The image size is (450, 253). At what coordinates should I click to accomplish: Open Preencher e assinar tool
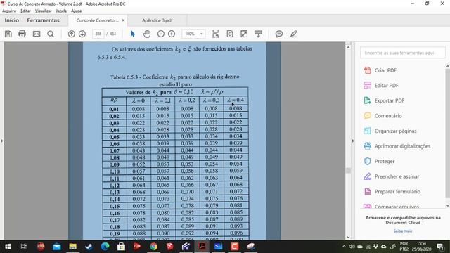click(x=391, y=176)
